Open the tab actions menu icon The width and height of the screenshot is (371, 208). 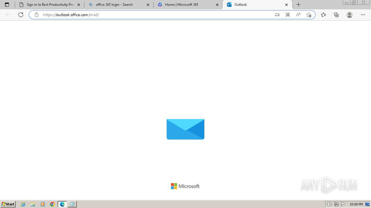(7, 5)
